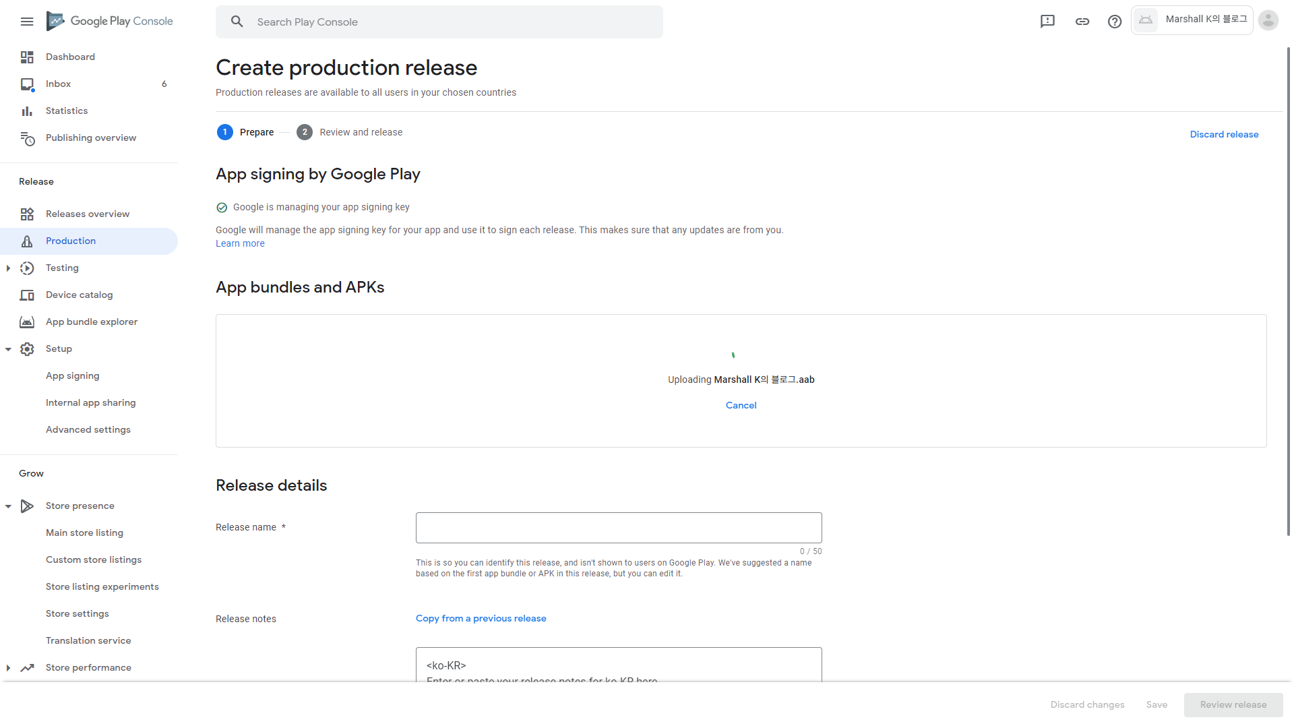Click the Publishing overview icon
The height and width of the screenshot is (728, 1294).
point(27,138)
